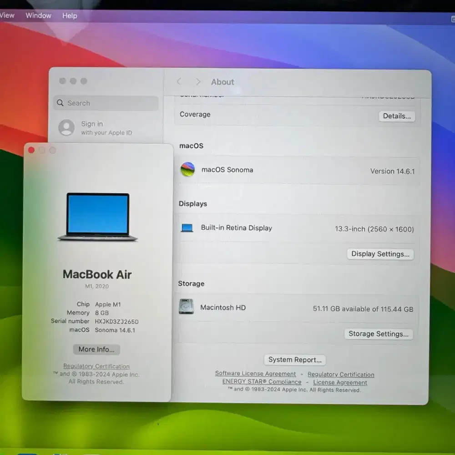Click the Apple ID avatar icon
455x455 pixels.
[x=66, y=127]
